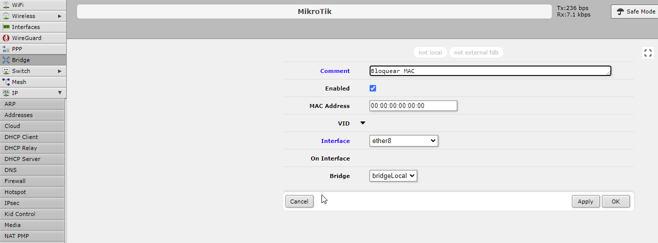Click the Interfaces icon in sidebar
The width and height of the screenshot is (658, 243).
coord(6,27)
